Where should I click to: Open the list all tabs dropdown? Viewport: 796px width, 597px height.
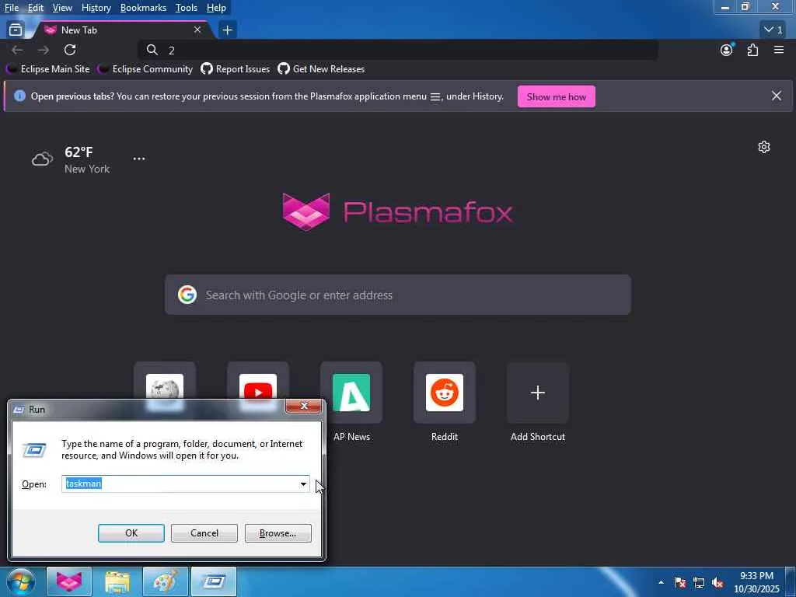[773, 30]
